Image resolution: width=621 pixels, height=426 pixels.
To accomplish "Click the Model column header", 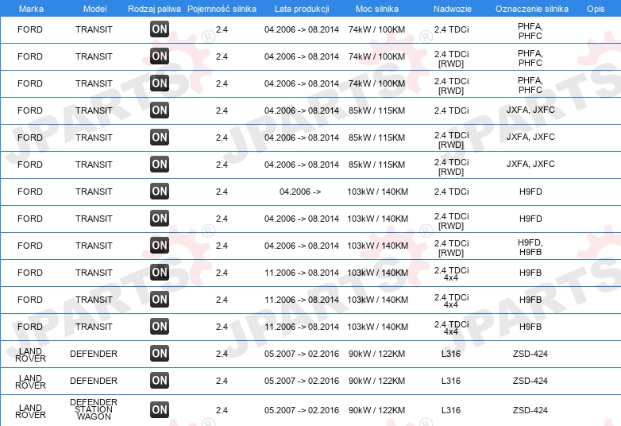I will [94, 9].
